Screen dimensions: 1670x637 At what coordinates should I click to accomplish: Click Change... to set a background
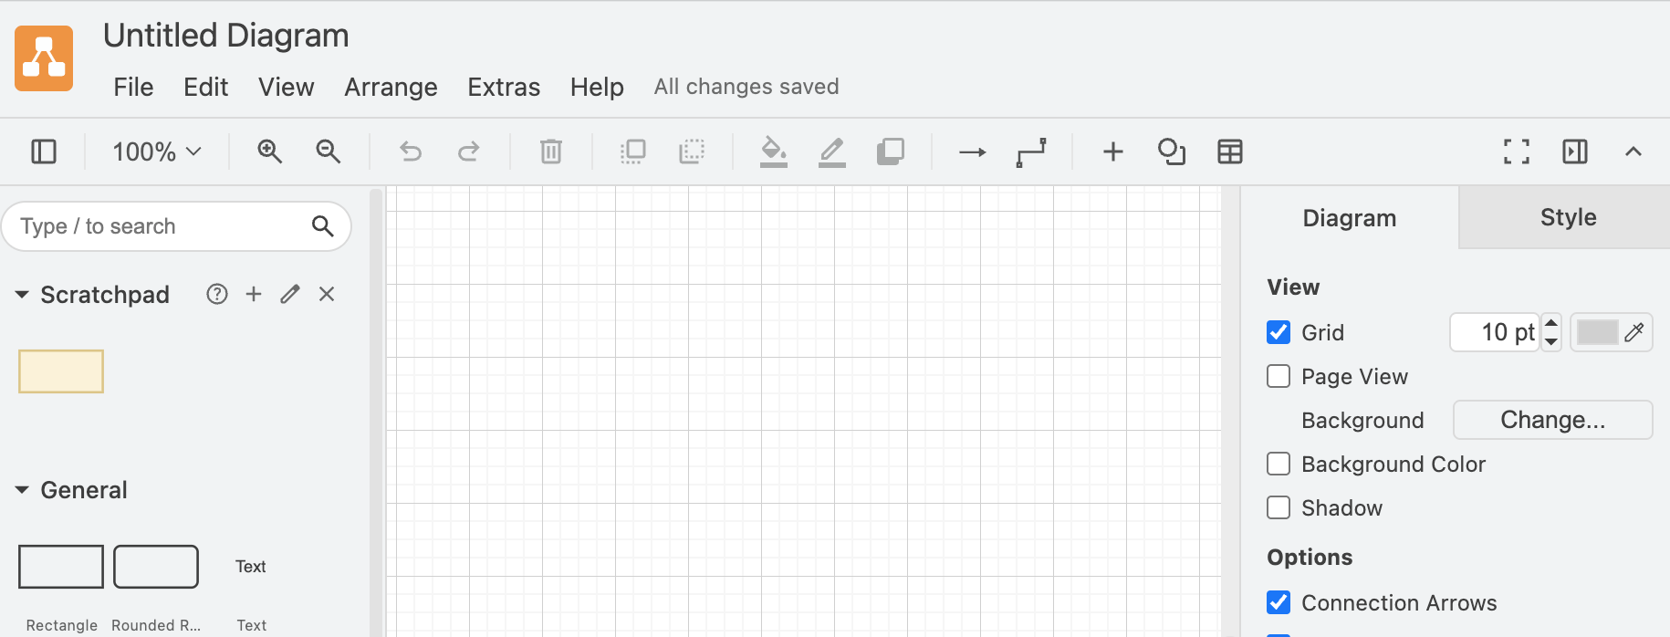tap(1552, 420)
